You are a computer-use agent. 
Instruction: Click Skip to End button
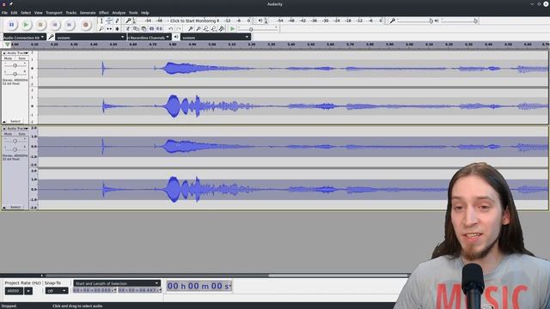point(69,25)
